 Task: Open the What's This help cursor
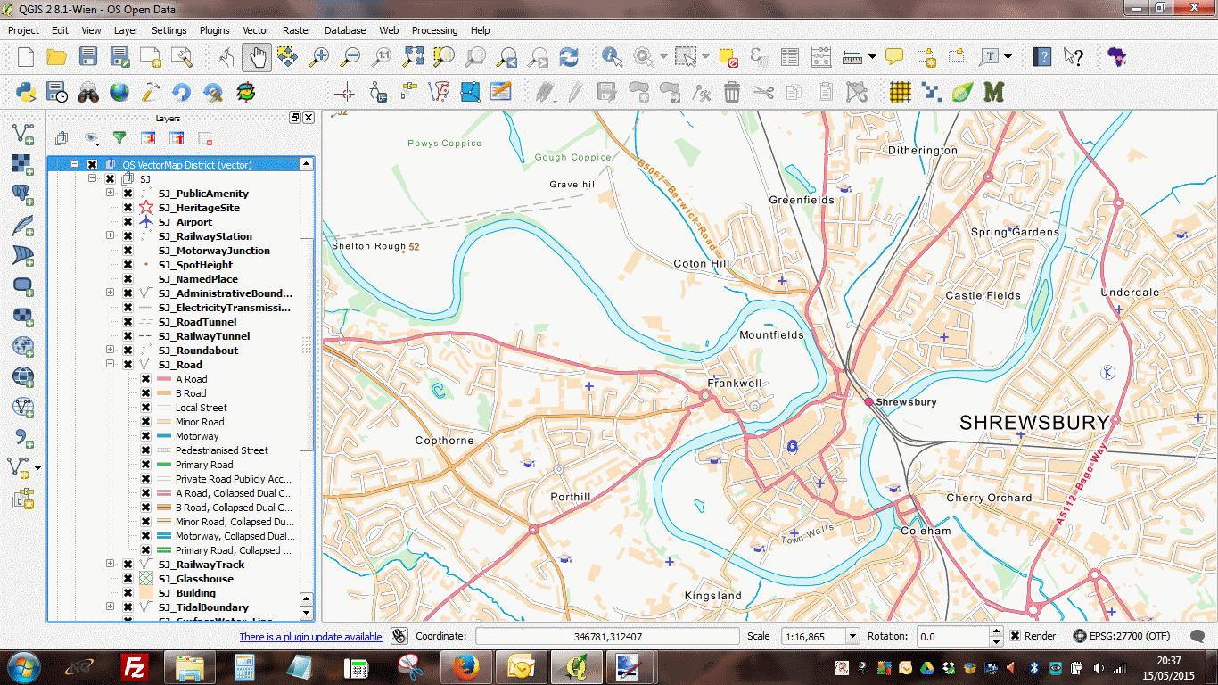(x=1074, y=57)
